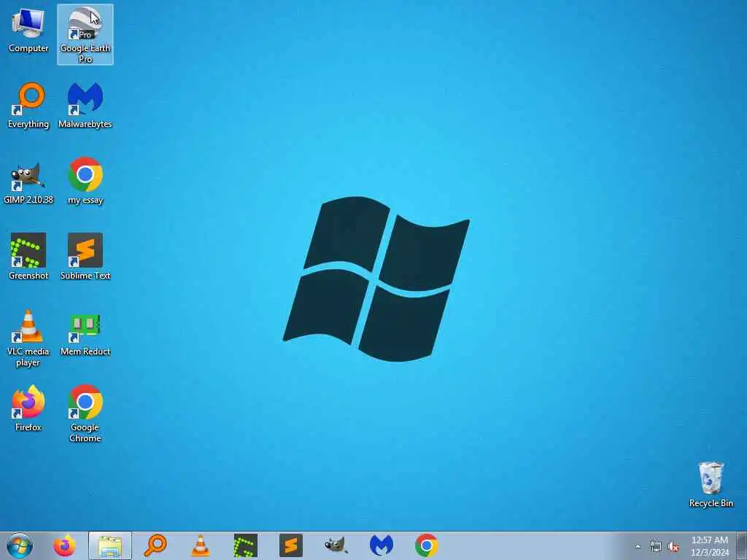747x560 pixels.
Task: Select the Mem Reduct desktop shortcut
Action: coord(85,333)
